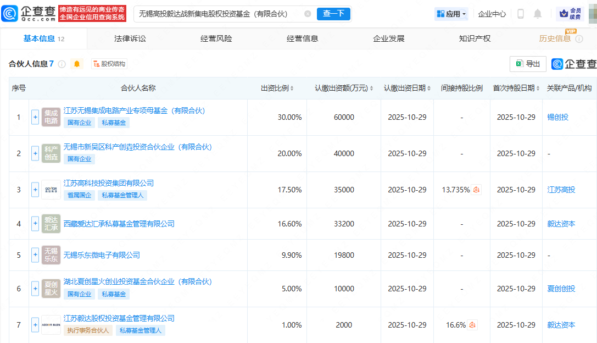This screenshot has width=597, height=343.
Task: Clear the search box with the X icon
Action: 308,14
